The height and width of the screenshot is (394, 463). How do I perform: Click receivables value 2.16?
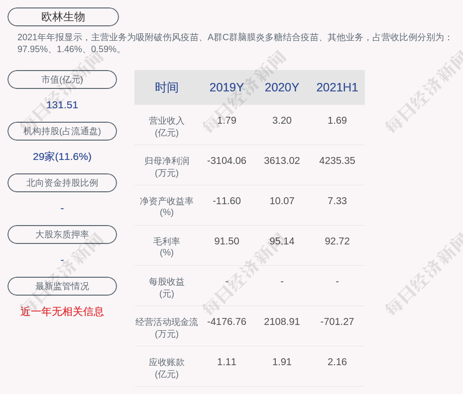(x=337, y=362)
